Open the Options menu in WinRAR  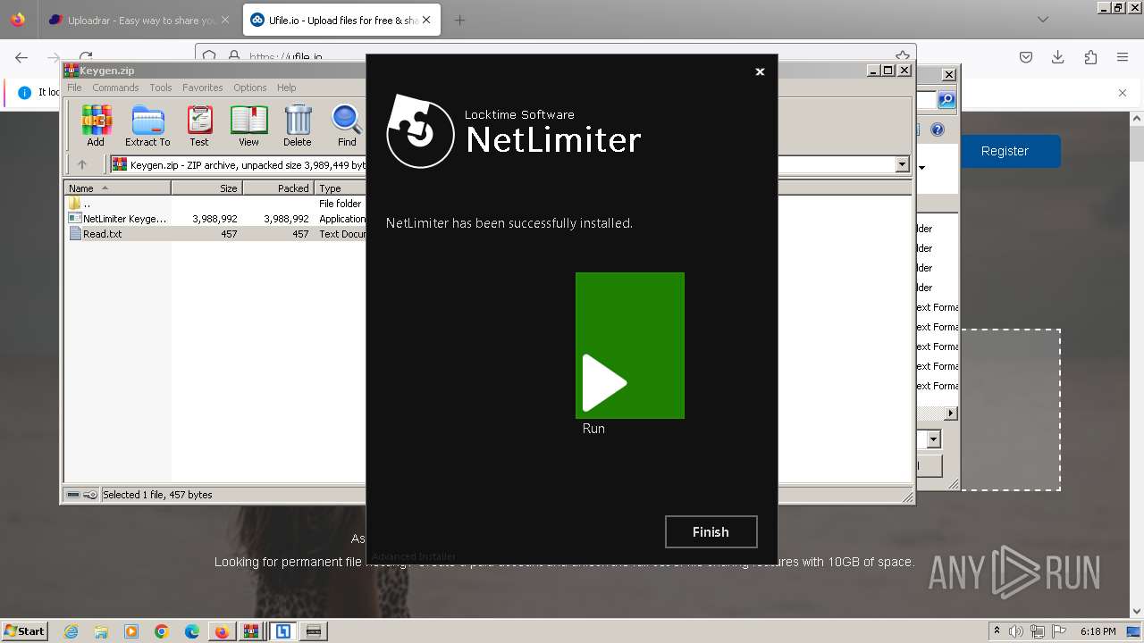250,88
